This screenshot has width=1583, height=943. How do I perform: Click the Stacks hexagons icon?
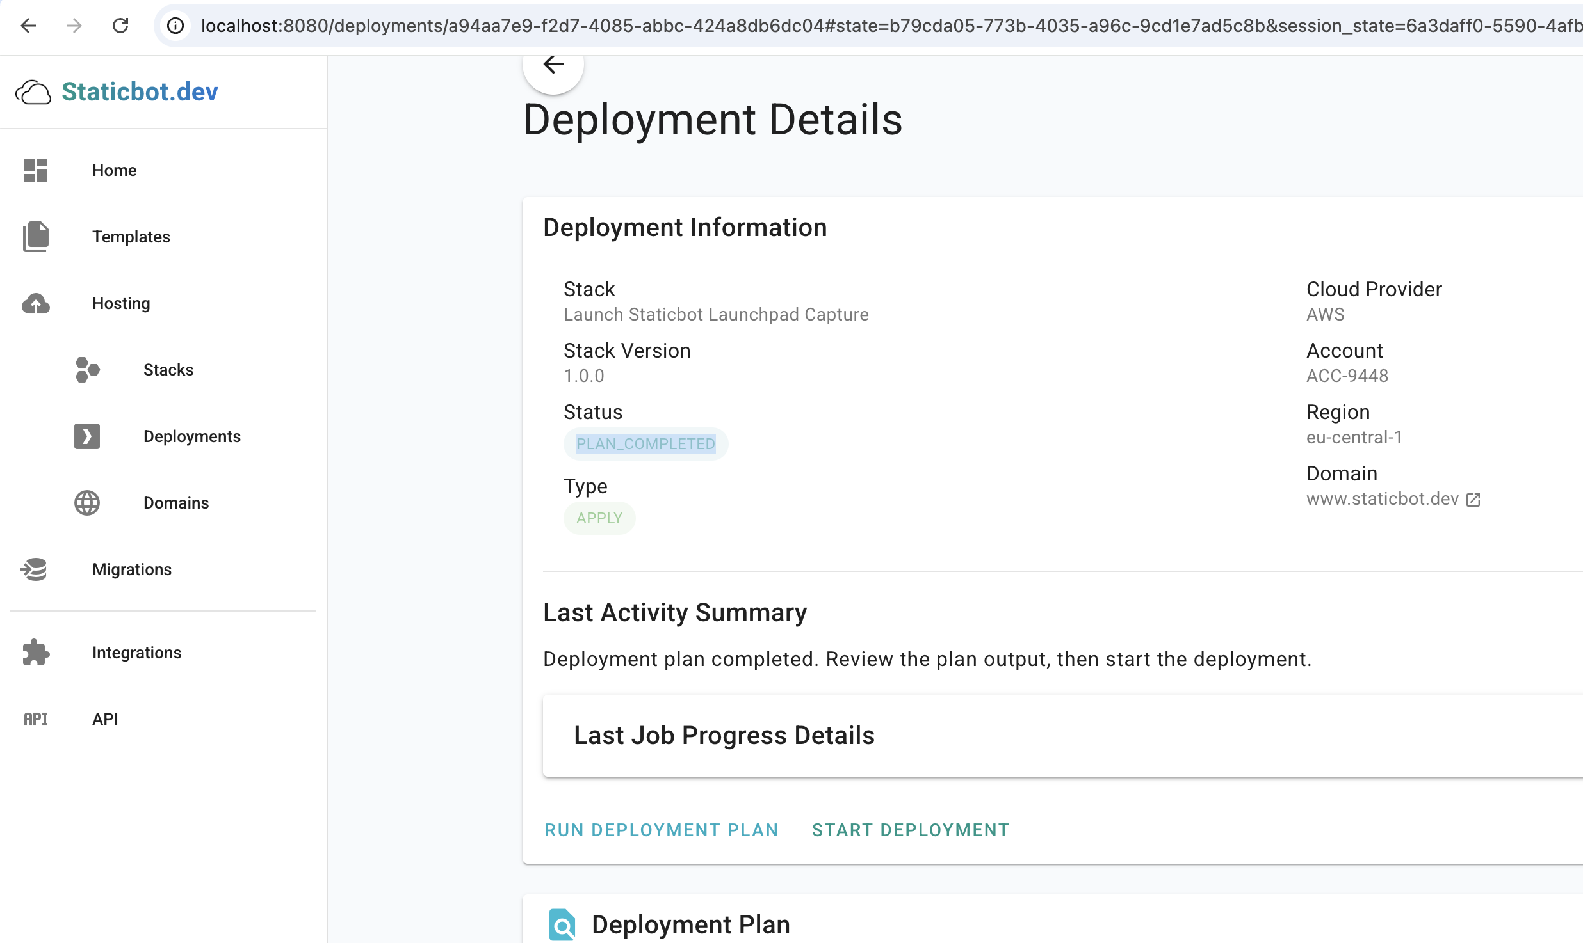pyautogui.click(x=87, y=370)
